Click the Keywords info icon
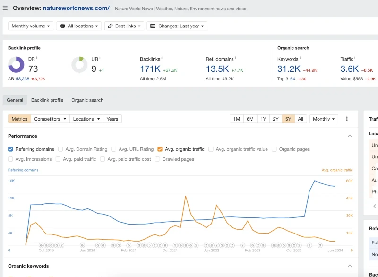This screenshot has height=277, width=378. click(300, 57)
